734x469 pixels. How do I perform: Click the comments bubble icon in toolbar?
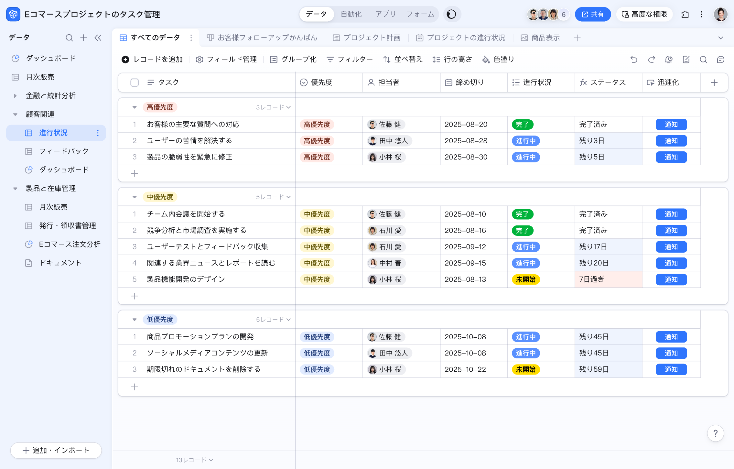pos(720,60)
